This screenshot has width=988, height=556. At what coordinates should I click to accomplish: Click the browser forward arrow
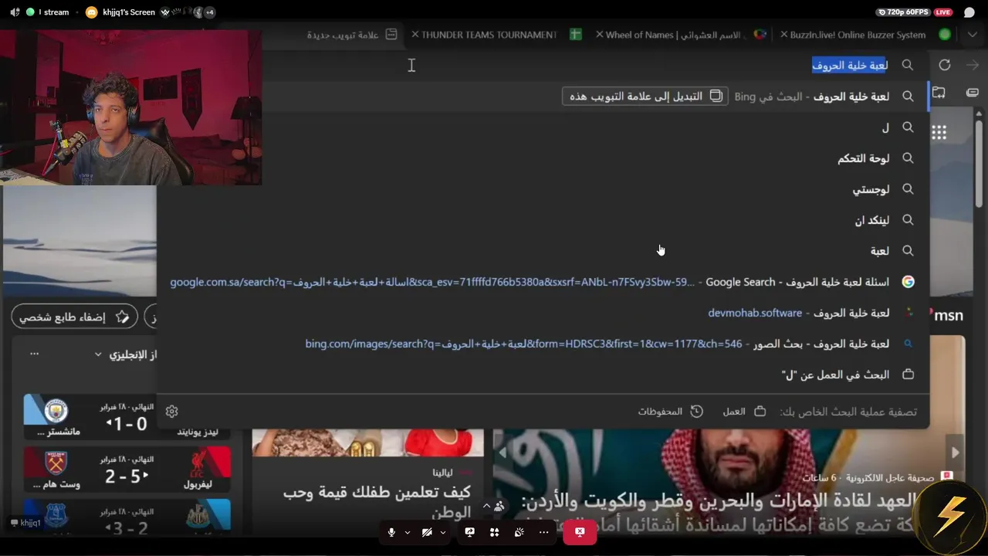(973, 66)
